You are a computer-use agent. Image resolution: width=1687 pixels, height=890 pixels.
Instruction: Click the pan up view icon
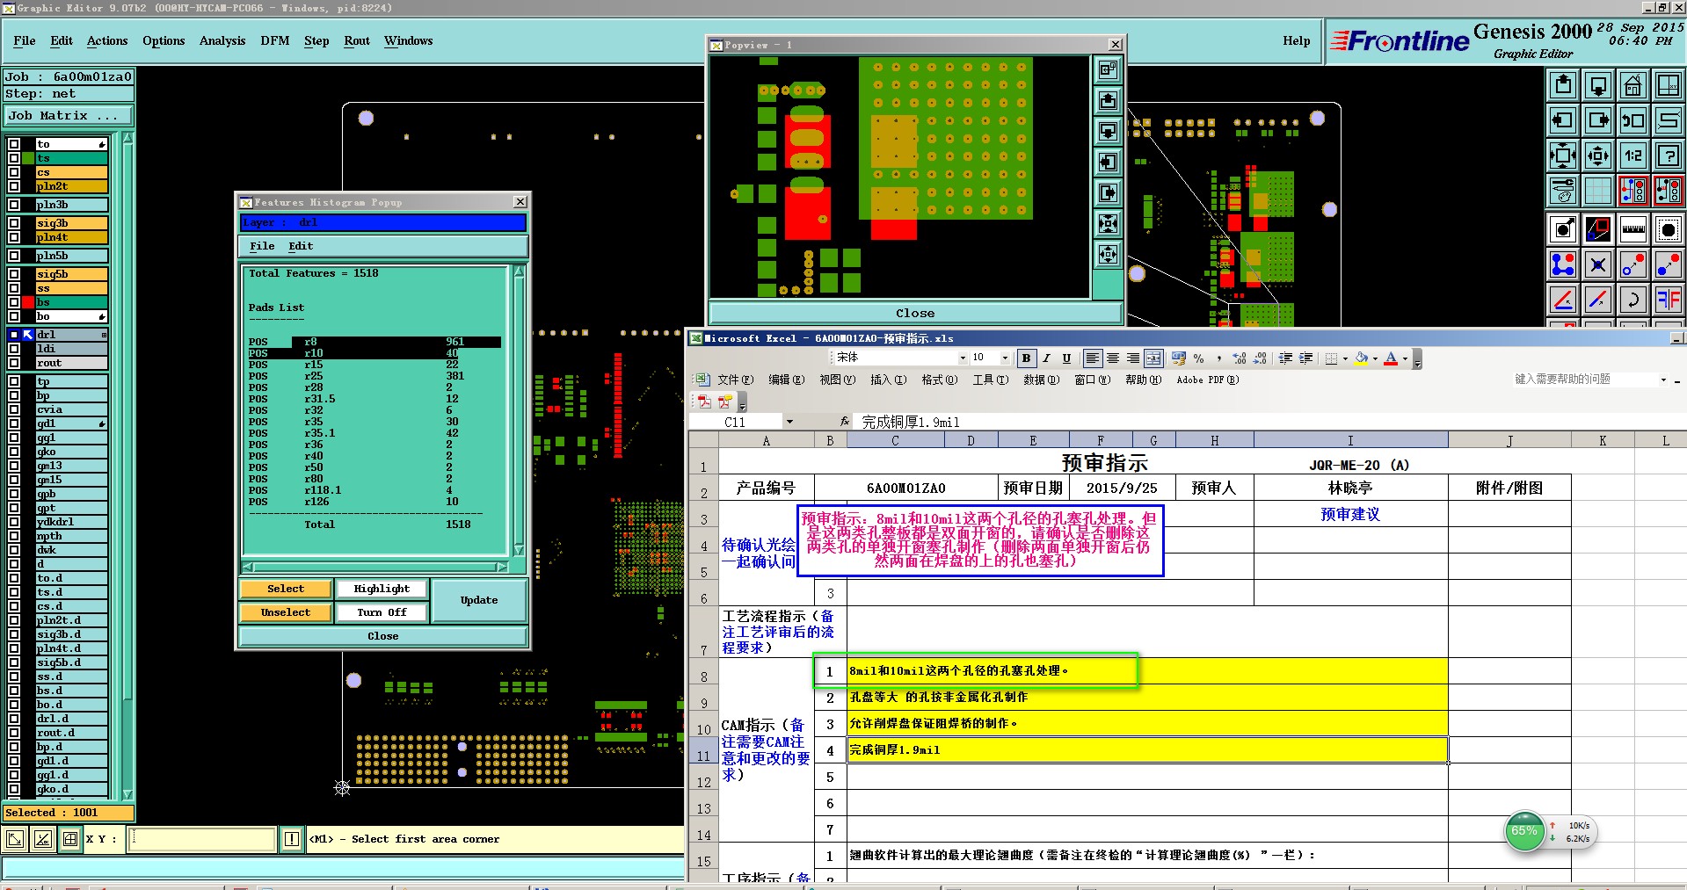[x=1563, y=84]
